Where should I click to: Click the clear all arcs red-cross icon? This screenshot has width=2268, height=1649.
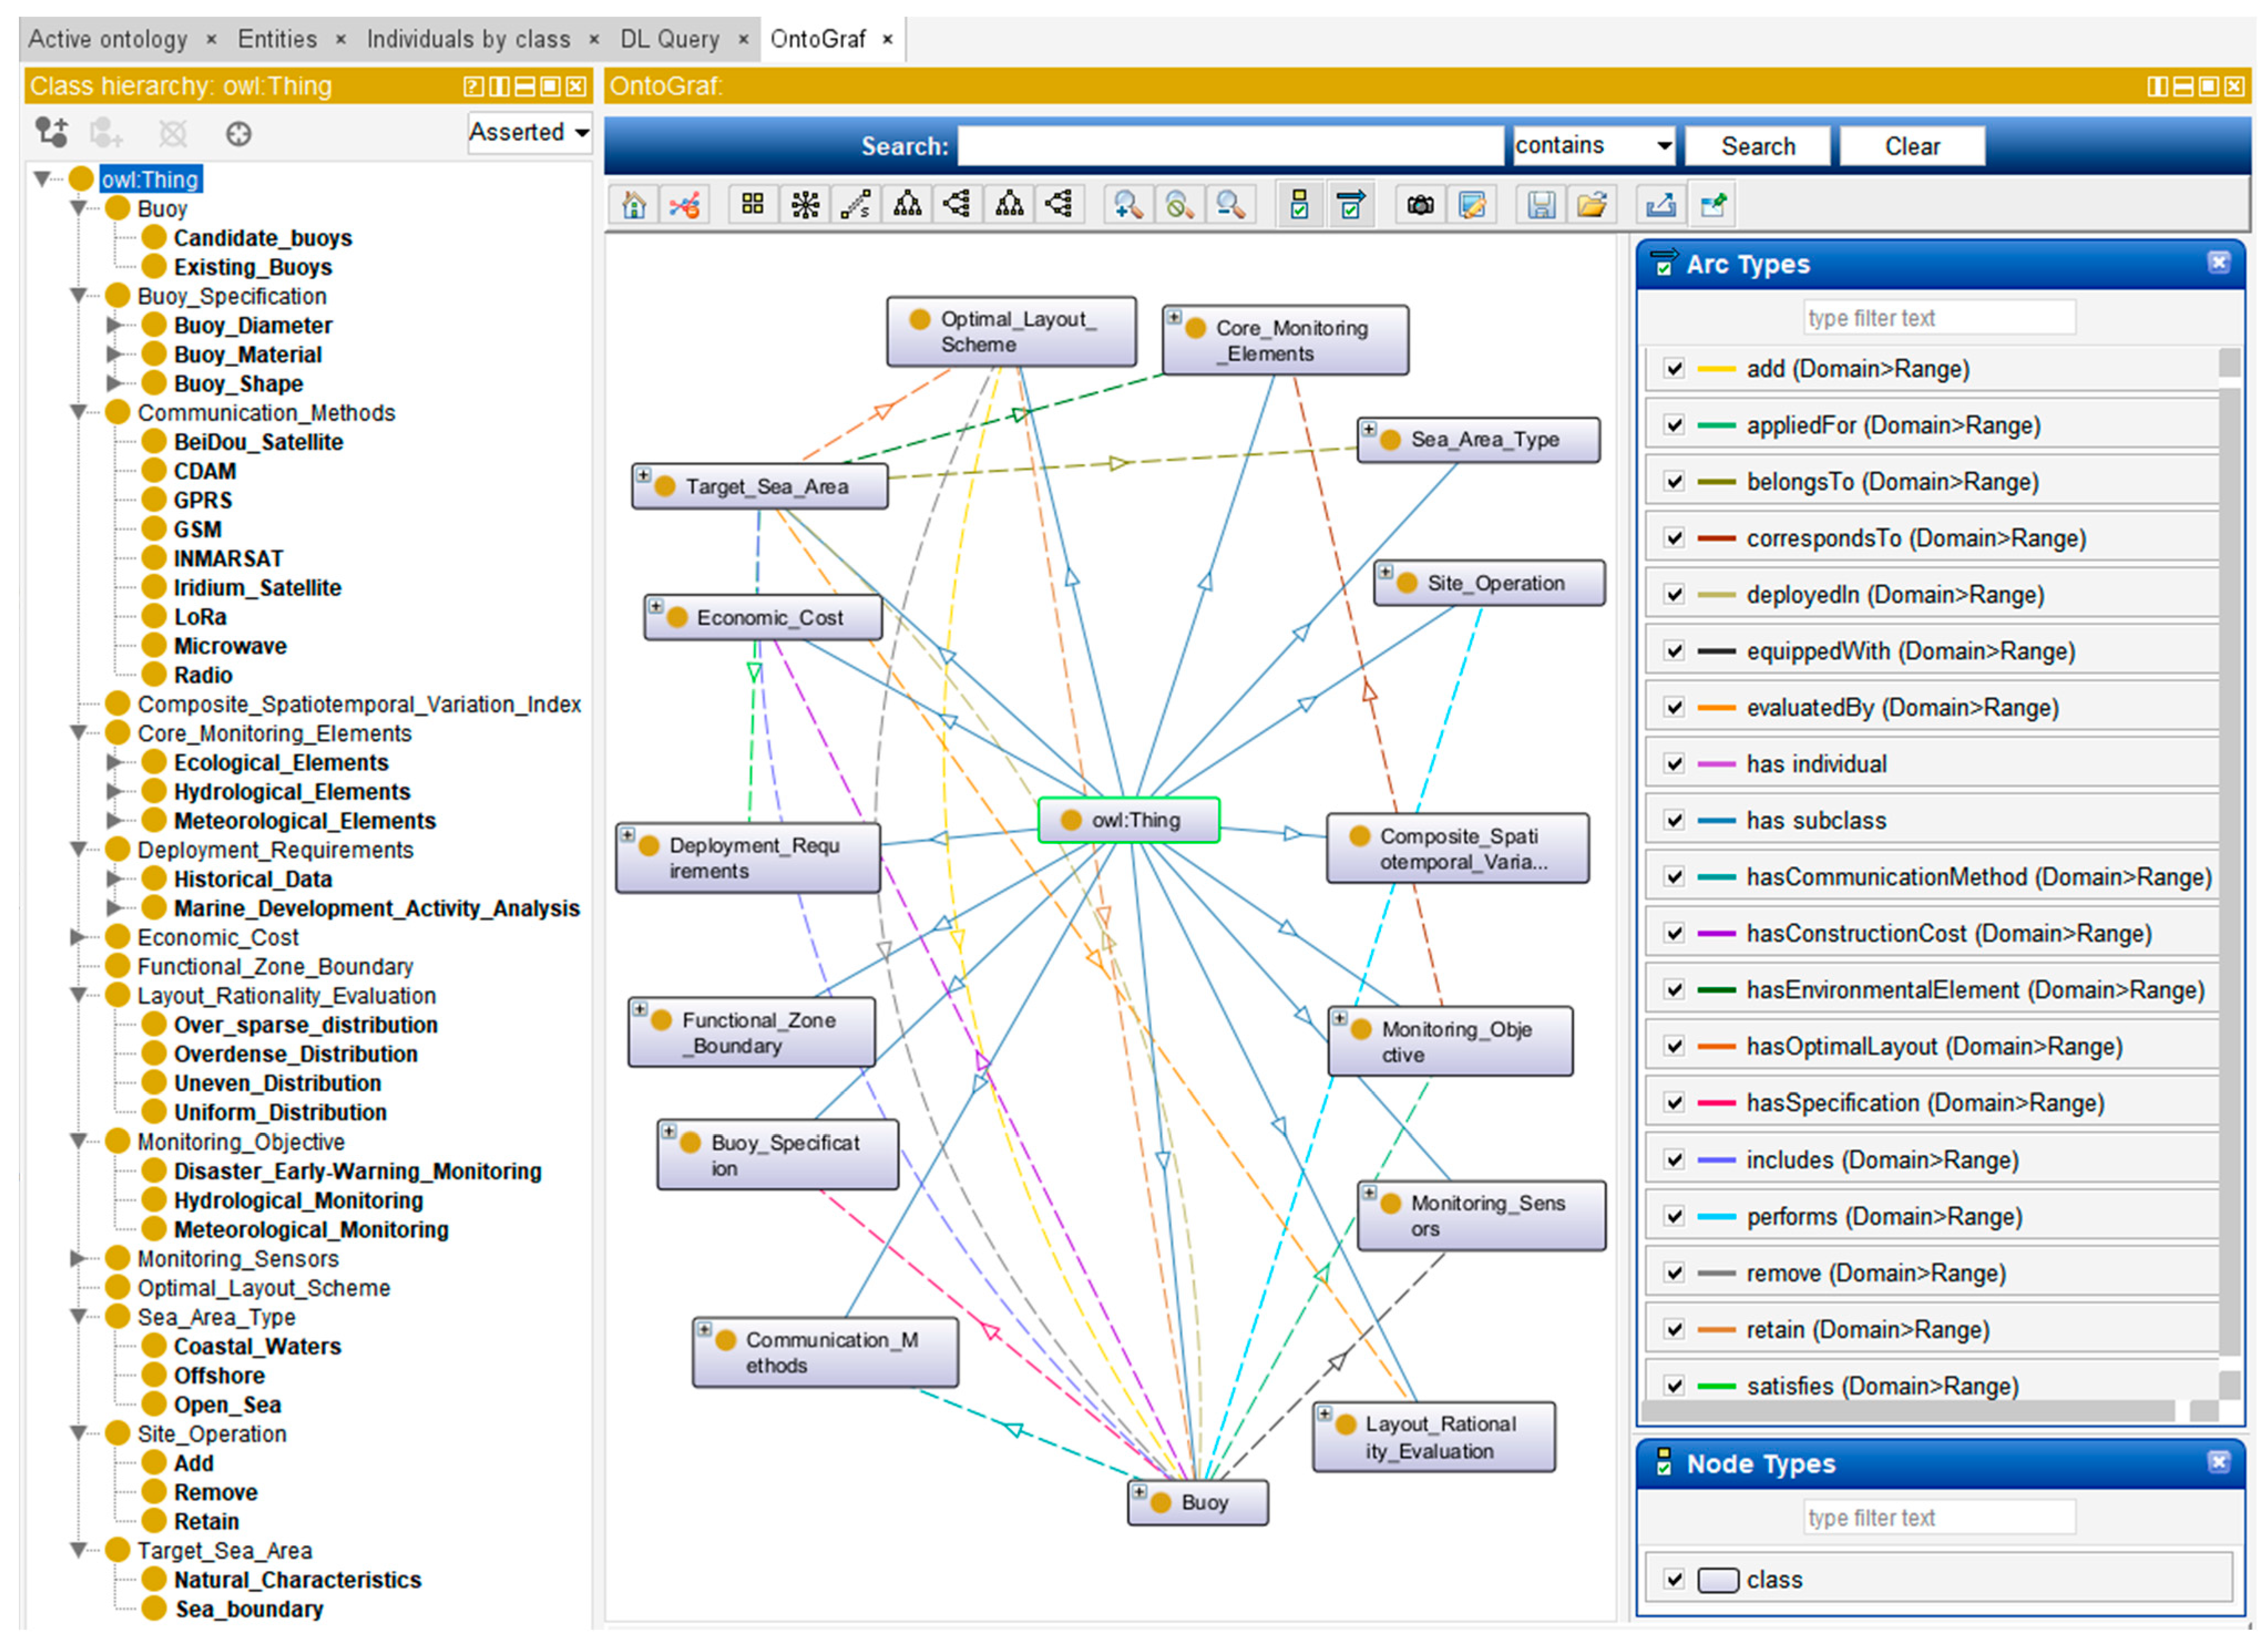(685, 205)
